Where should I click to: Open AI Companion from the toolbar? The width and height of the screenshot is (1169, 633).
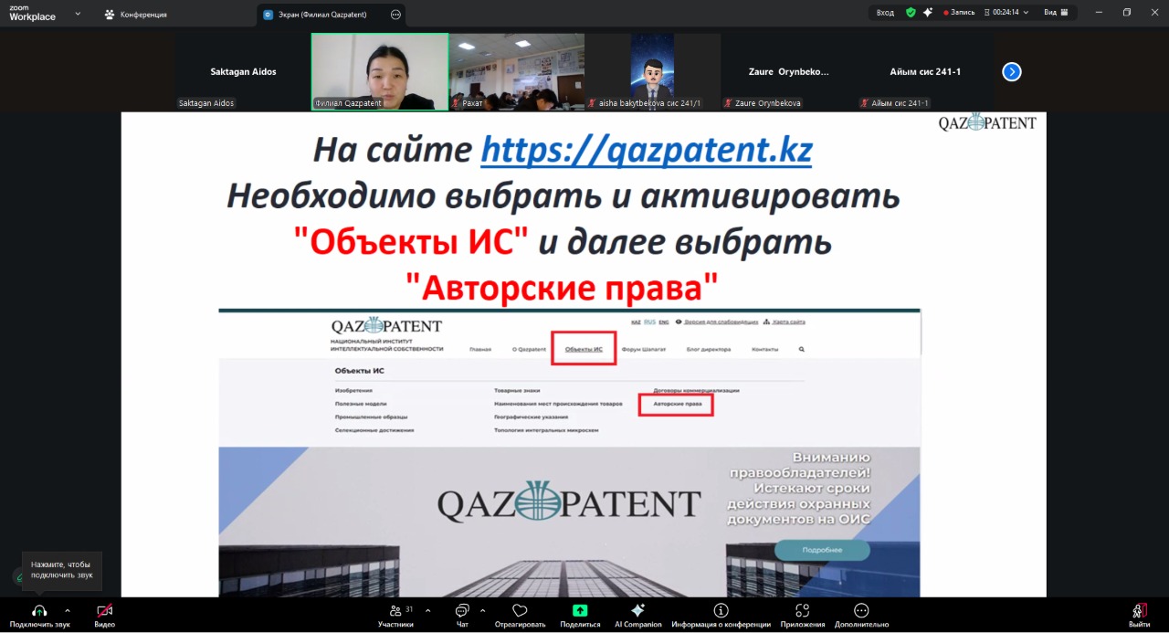[637, 611]
